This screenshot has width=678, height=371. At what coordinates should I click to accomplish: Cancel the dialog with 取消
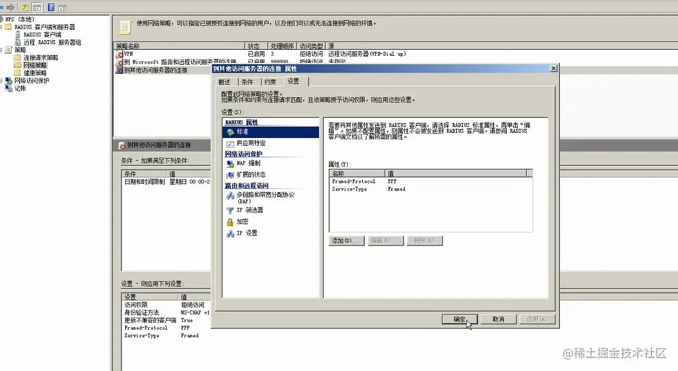tap(498, 319)
